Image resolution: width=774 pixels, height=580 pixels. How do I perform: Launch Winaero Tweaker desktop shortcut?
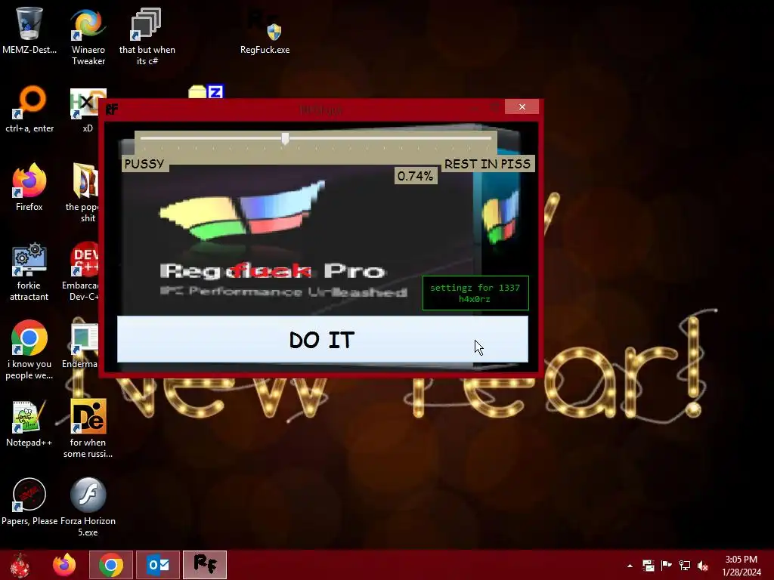click(88, 35)
